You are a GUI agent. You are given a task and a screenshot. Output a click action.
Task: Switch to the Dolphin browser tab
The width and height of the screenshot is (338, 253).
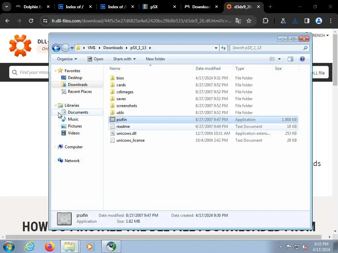pos(32,7)
